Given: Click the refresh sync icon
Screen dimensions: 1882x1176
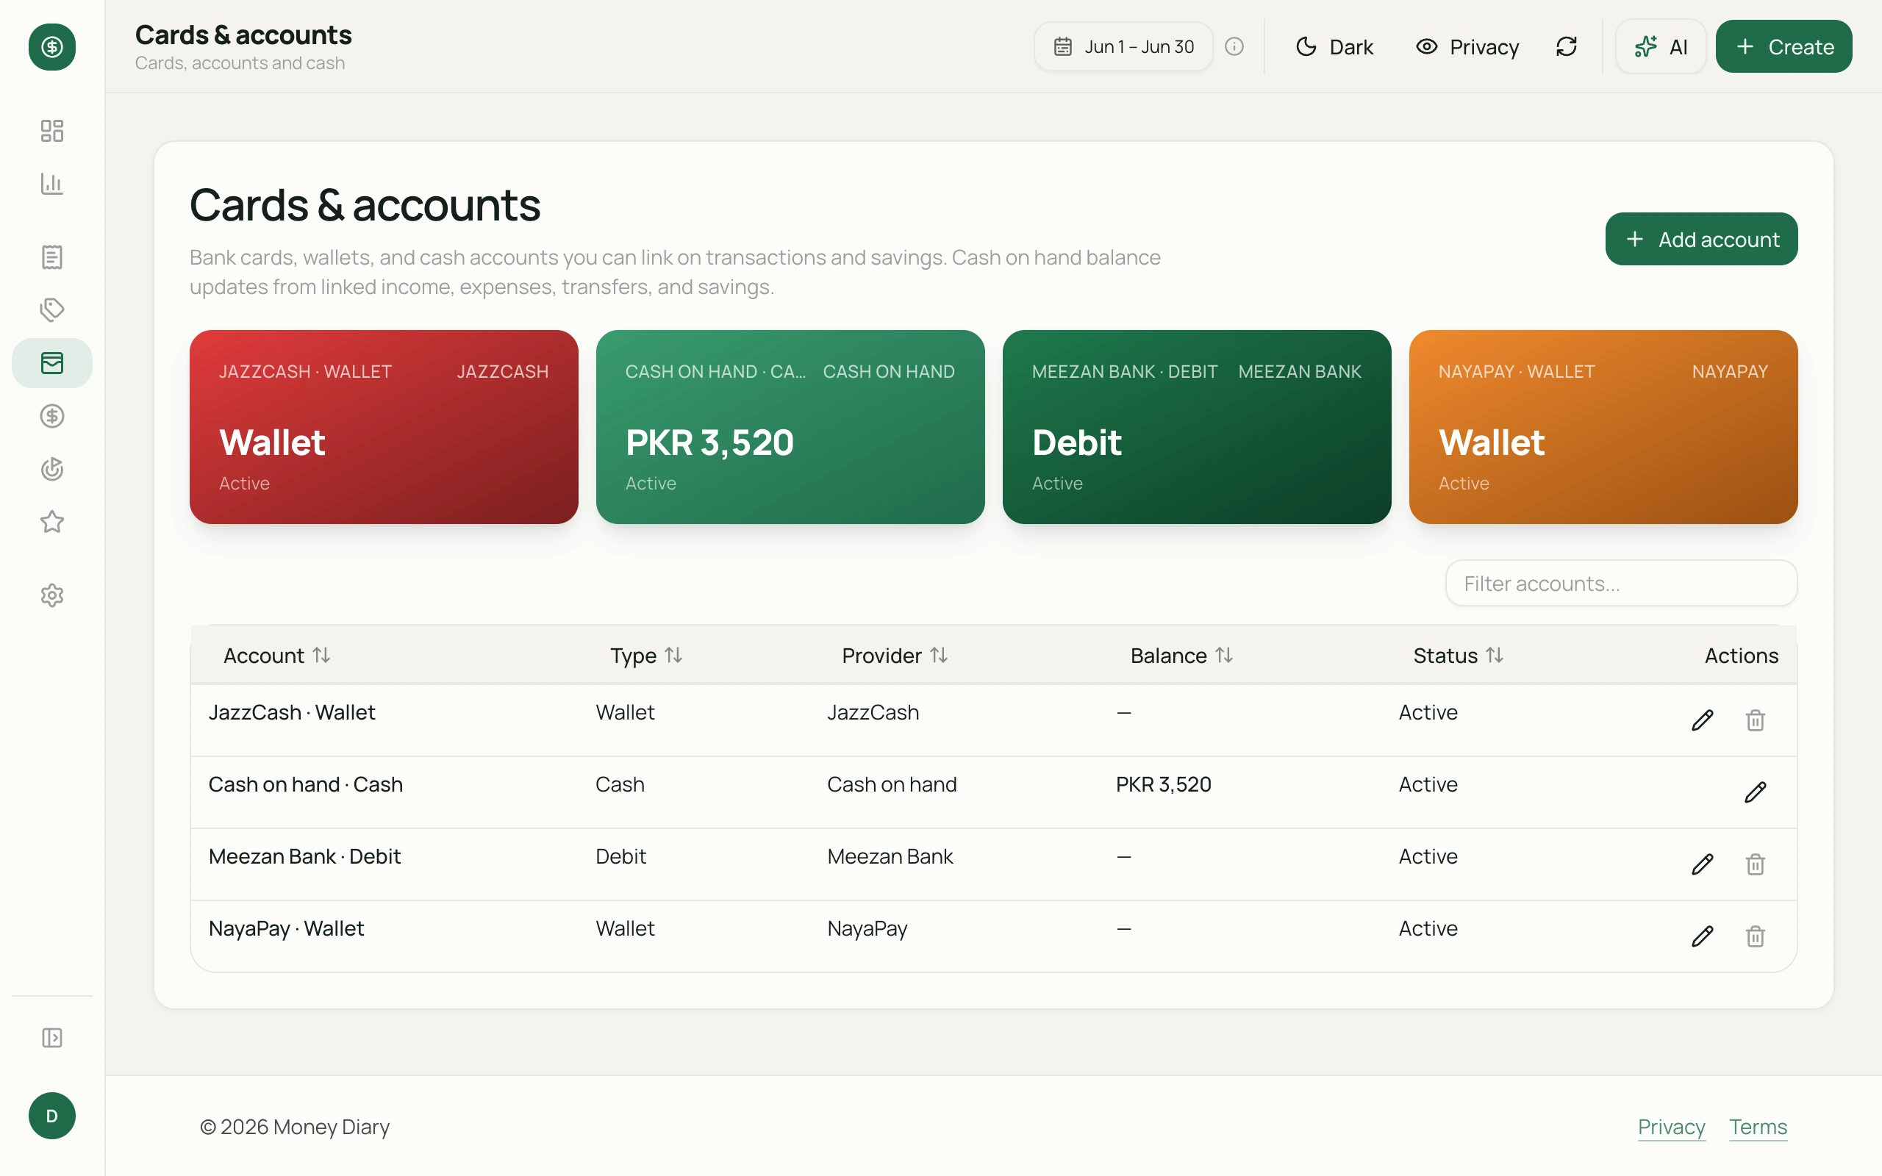Looking at the screenshot, I should tap(1567, 46).
